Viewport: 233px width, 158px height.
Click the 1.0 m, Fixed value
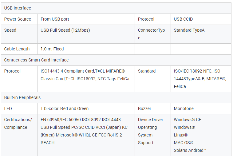pyautogui.click(x=52, y=49)
